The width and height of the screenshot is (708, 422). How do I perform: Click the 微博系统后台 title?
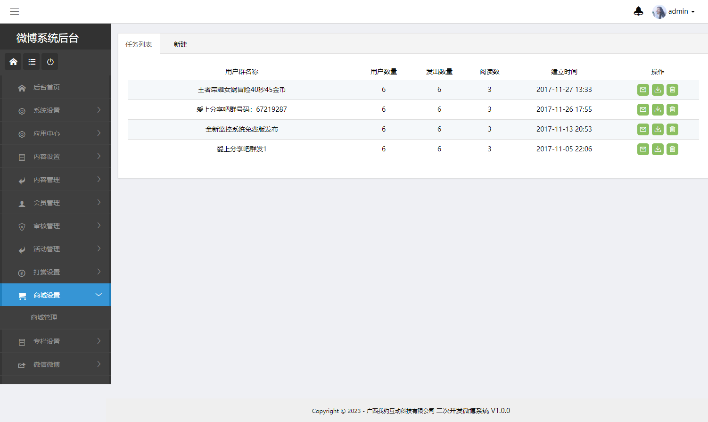47,38
